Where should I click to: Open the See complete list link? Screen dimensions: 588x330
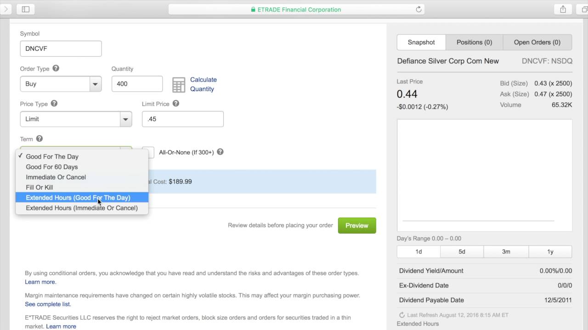[48, 304]
